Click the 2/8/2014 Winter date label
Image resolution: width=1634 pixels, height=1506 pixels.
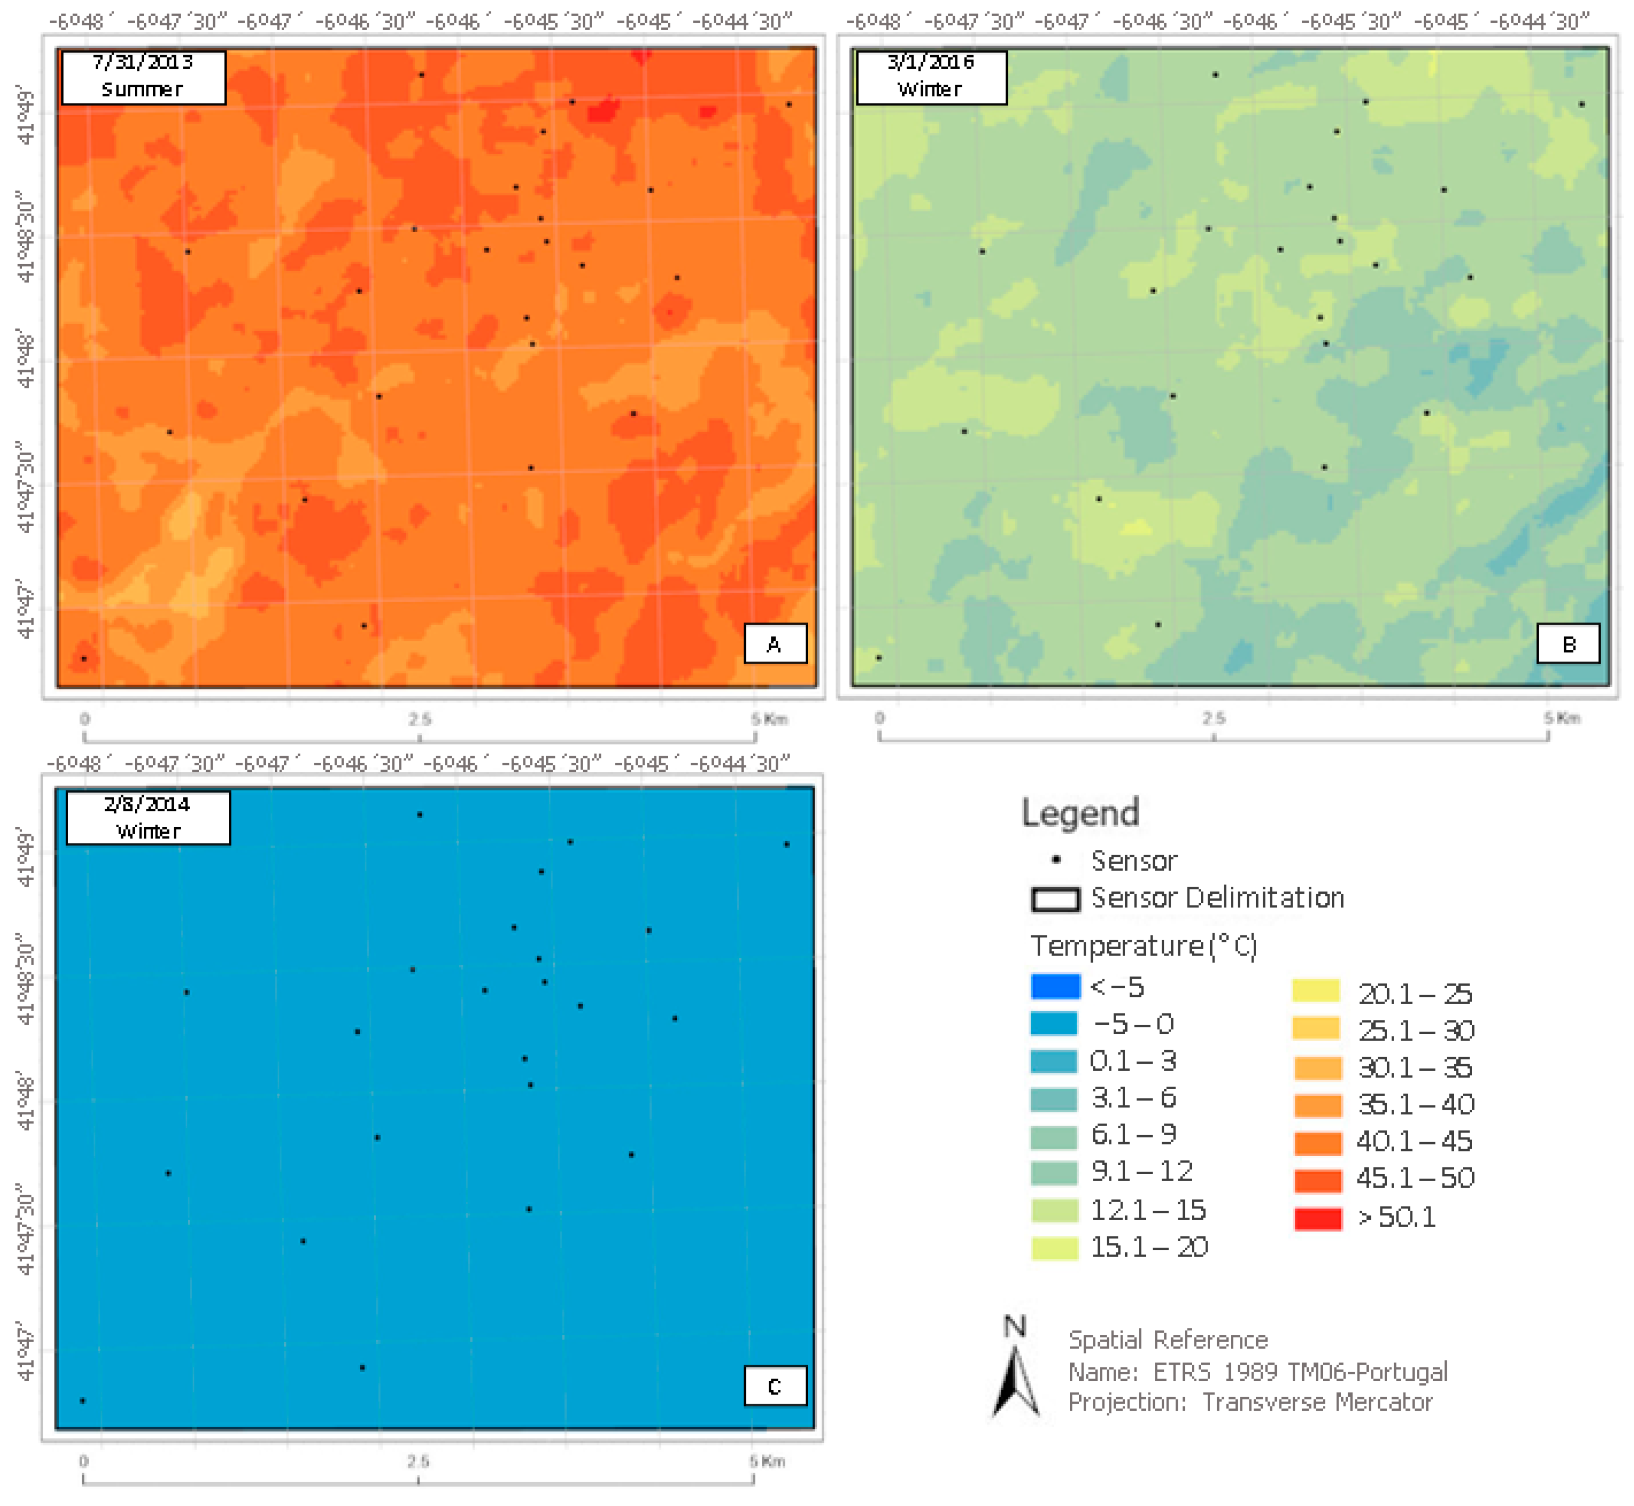point(148,817)
